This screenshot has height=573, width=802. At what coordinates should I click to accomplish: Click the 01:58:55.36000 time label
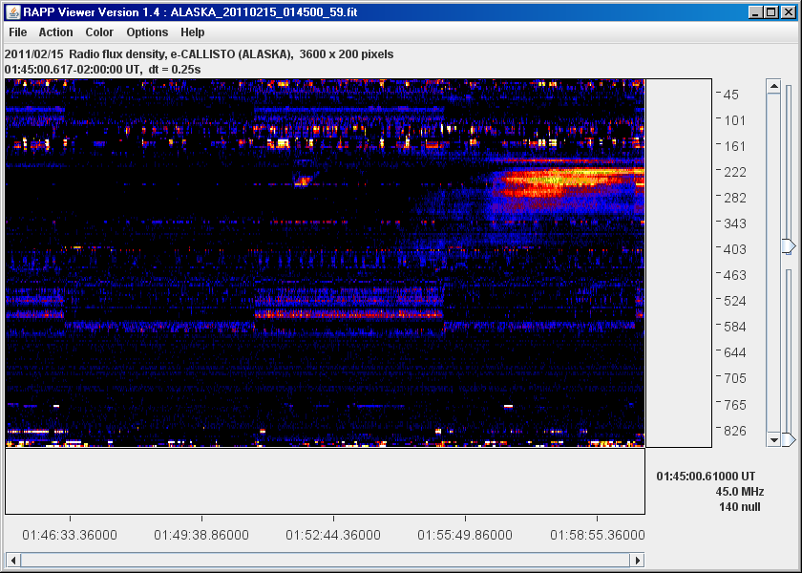point(597,535)
